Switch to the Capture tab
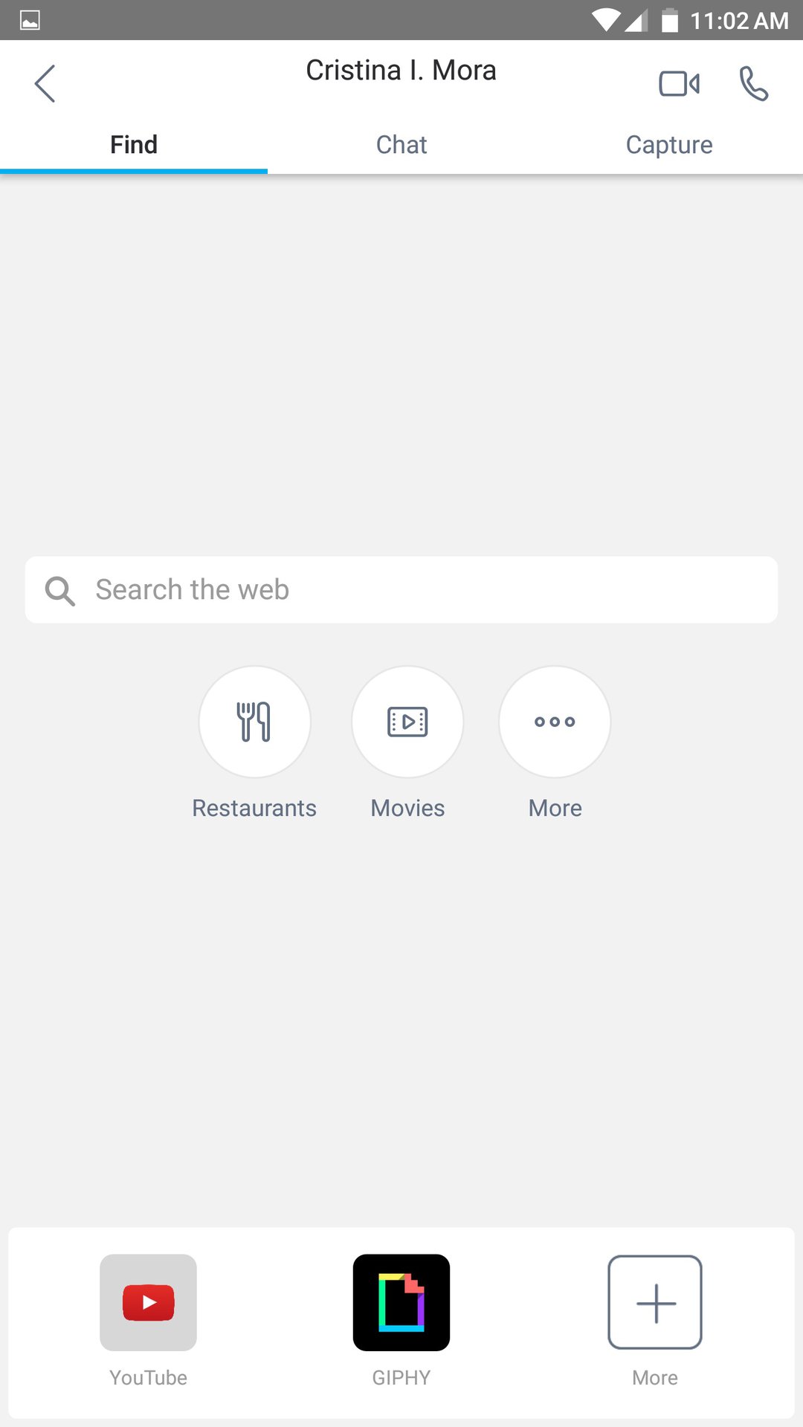This screenshot has height=1427, width=803. [x=669, y=144]
